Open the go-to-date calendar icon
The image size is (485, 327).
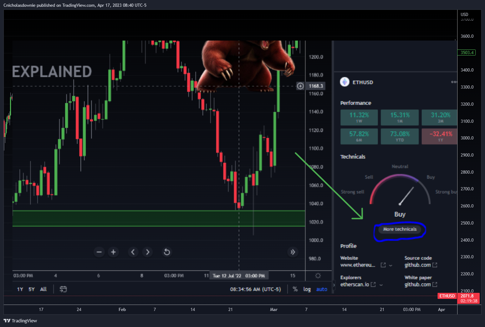coord(63,289)
